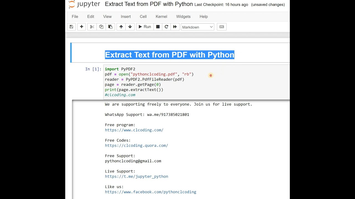
Task: Click the pdf = open(...) code line
Action: 149,74
